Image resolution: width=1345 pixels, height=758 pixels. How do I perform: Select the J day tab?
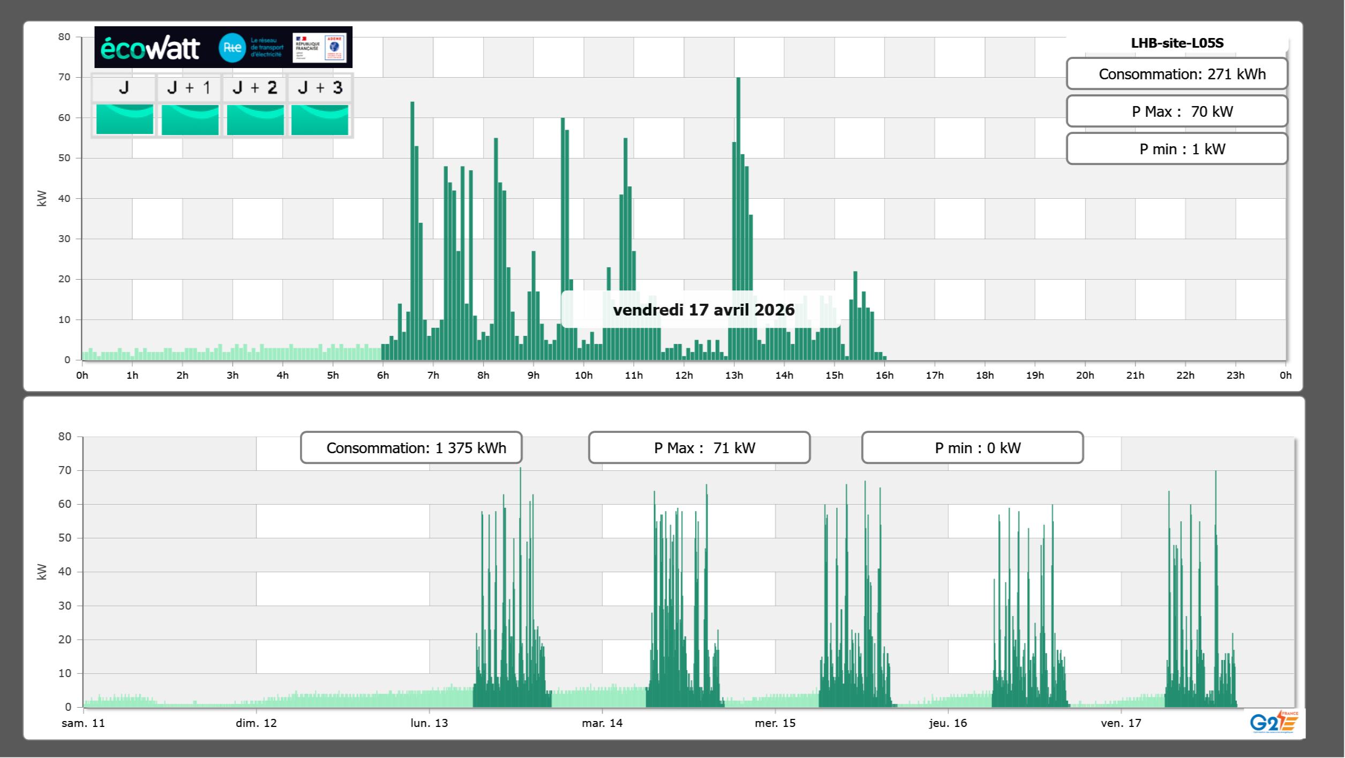124,88
